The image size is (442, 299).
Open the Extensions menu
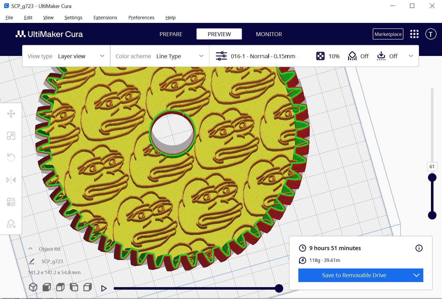105,18
